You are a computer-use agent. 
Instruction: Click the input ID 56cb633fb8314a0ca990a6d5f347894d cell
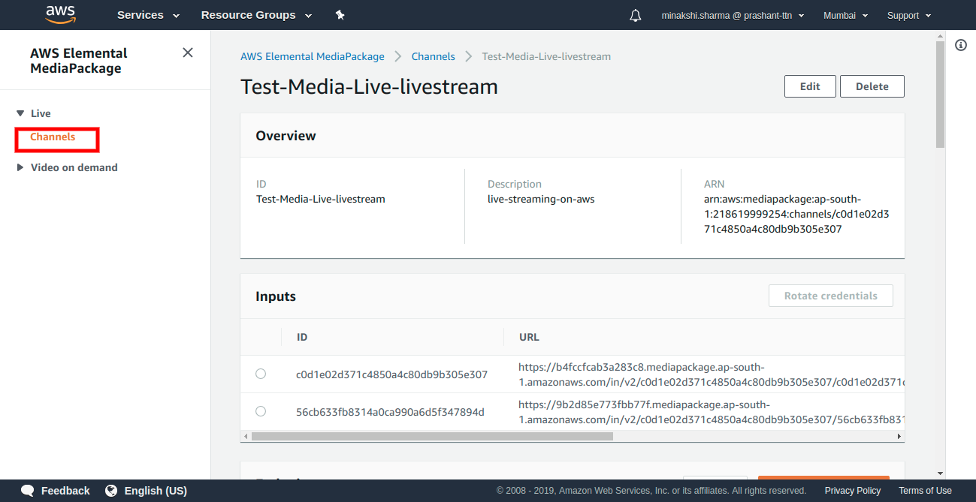[x=390, y=412]
